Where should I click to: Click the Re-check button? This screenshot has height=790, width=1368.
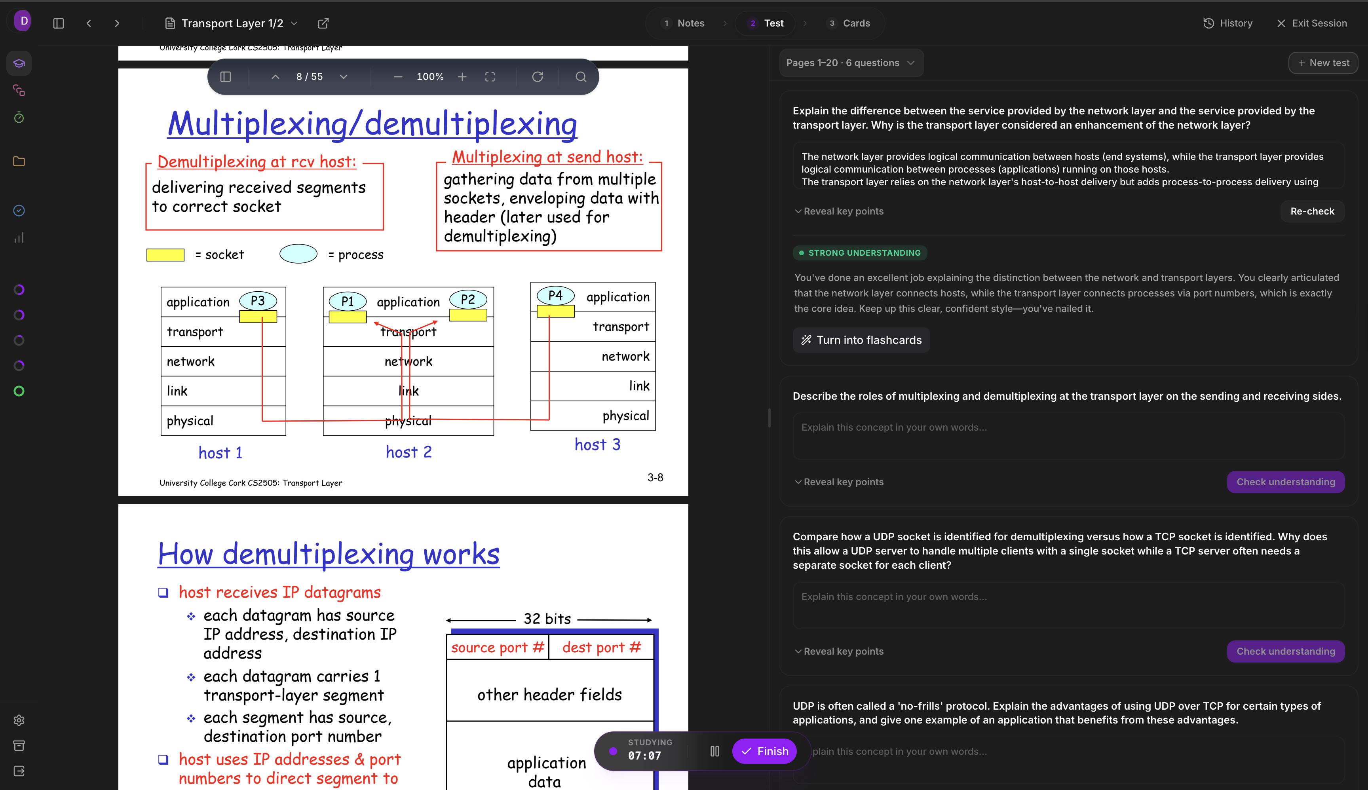(1312, 211)
